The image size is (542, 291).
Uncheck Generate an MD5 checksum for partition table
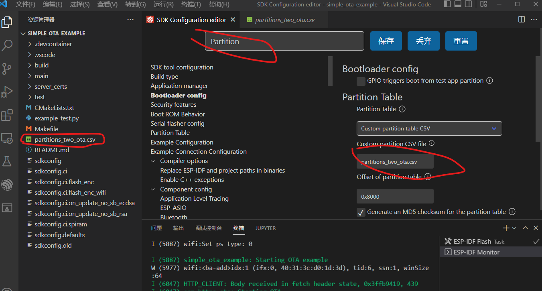pyautogui.click(x=361, y=212)
